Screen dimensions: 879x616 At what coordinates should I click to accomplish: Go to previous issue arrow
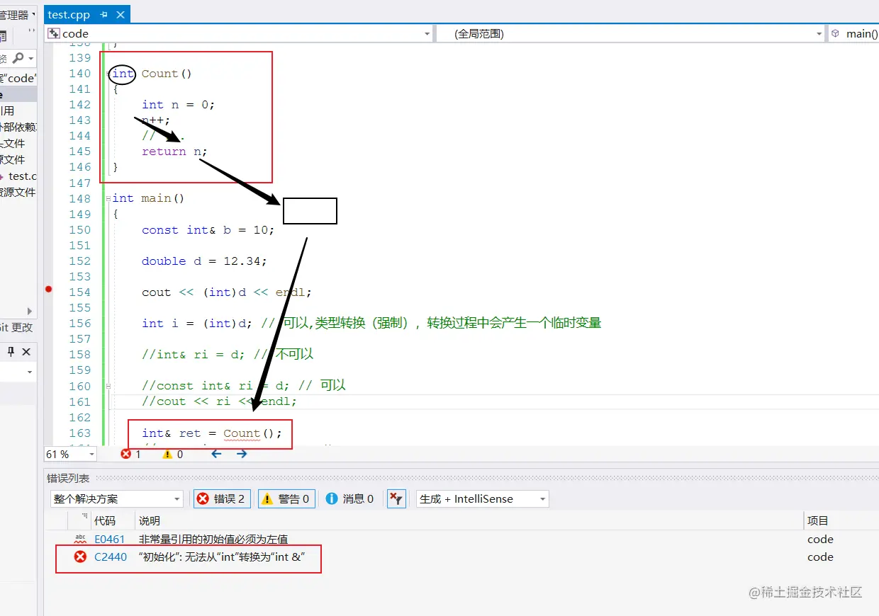(x=216, y=454)
